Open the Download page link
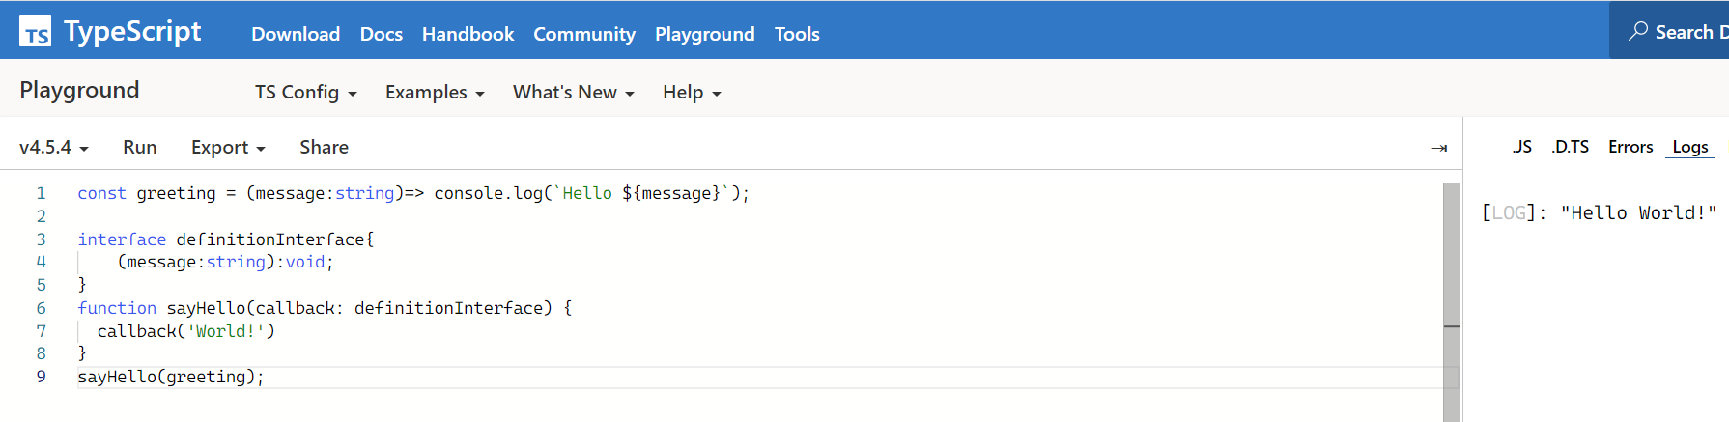This screenshot has width=1729, height=422. pyautogui.click(x=296, y=34)
